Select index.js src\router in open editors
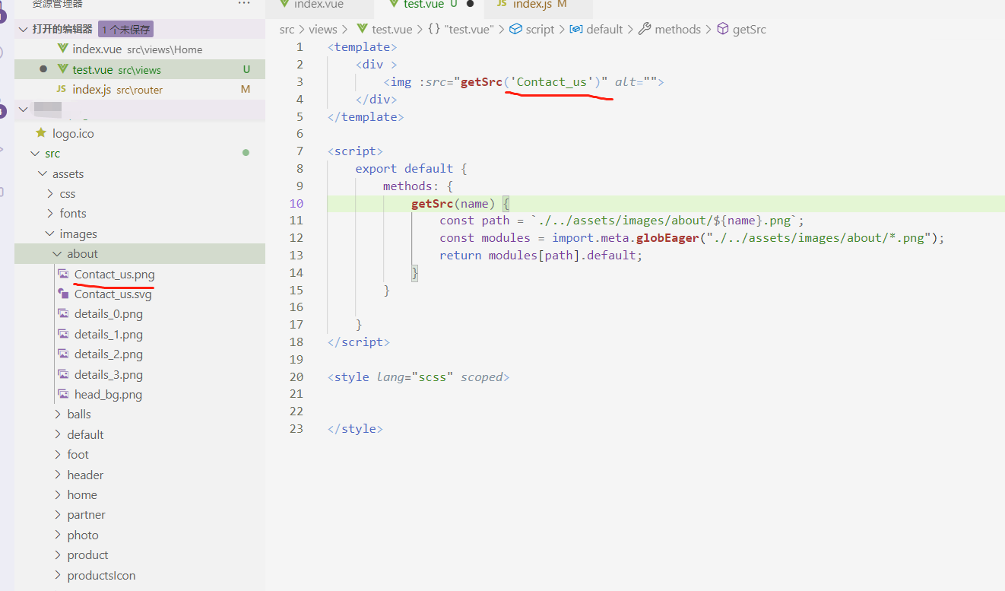Viewport: 1005px width, 591px height. [x=140, y=89]
